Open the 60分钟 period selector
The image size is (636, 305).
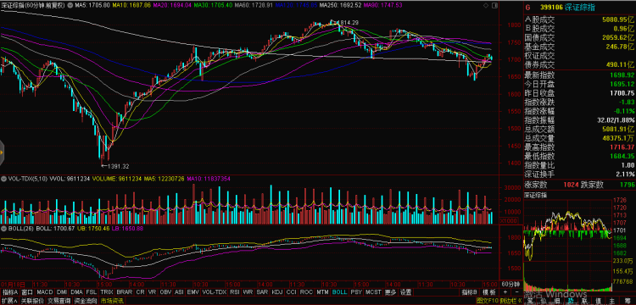pos(510,284)
